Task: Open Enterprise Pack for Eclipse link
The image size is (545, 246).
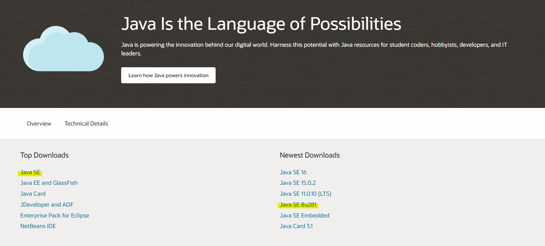Action: 55,216
